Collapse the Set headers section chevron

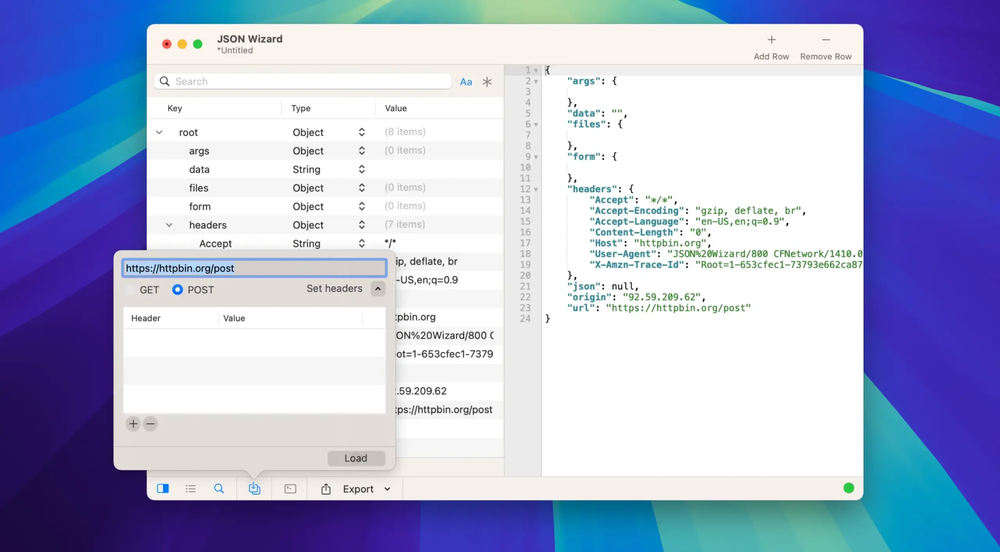click(378, 289)
